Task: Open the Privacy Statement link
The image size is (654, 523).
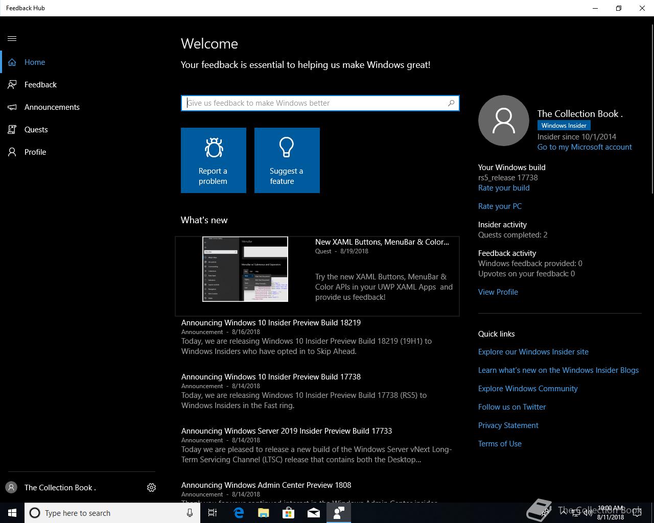Action: [508, 425]
